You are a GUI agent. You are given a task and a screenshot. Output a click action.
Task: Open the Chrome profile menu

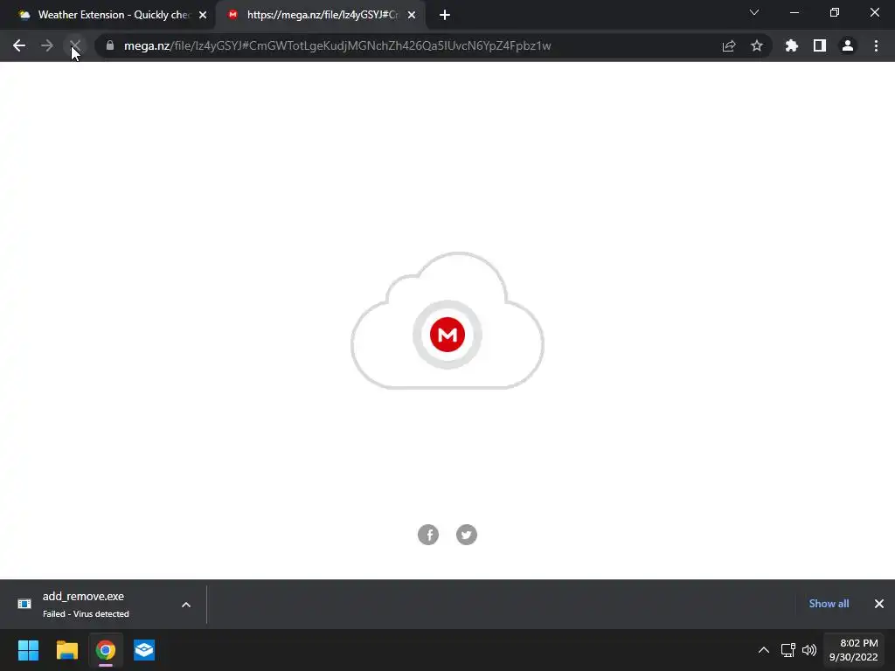(x=848, y=45)
